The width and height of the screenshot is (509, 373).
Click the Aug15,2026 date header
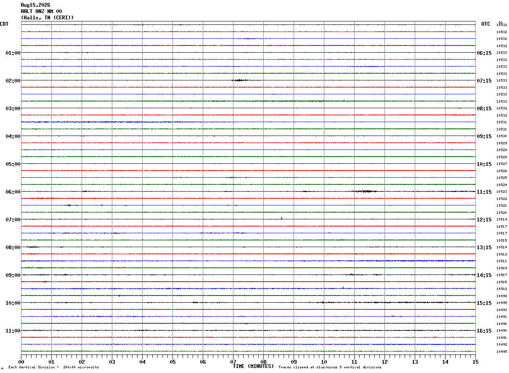[35, 5]
